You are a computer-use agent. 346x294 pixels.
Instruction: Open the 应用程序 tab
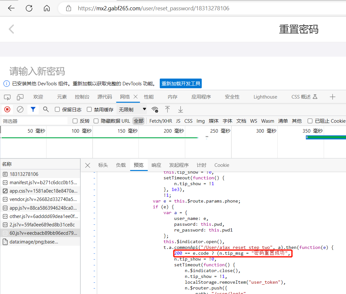[201, 97]
